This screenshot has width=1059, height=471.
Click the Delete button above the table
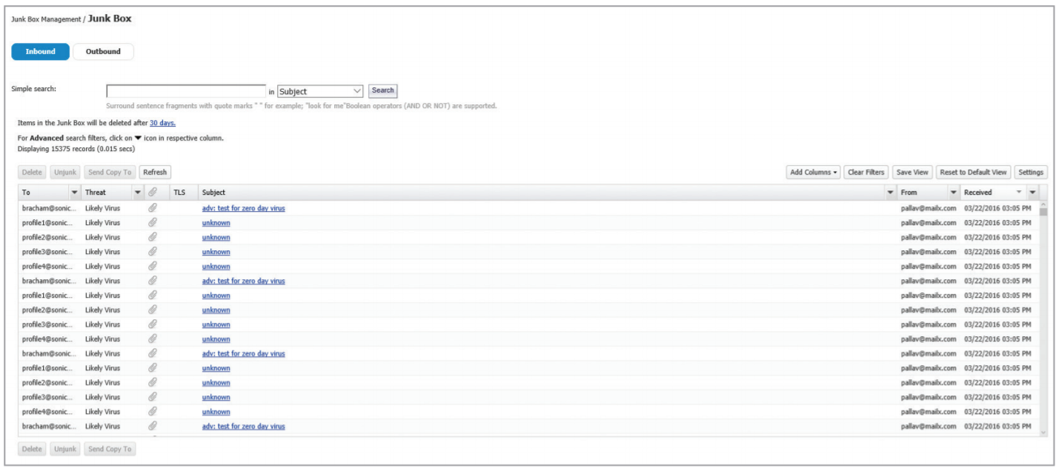coord(32,172)
